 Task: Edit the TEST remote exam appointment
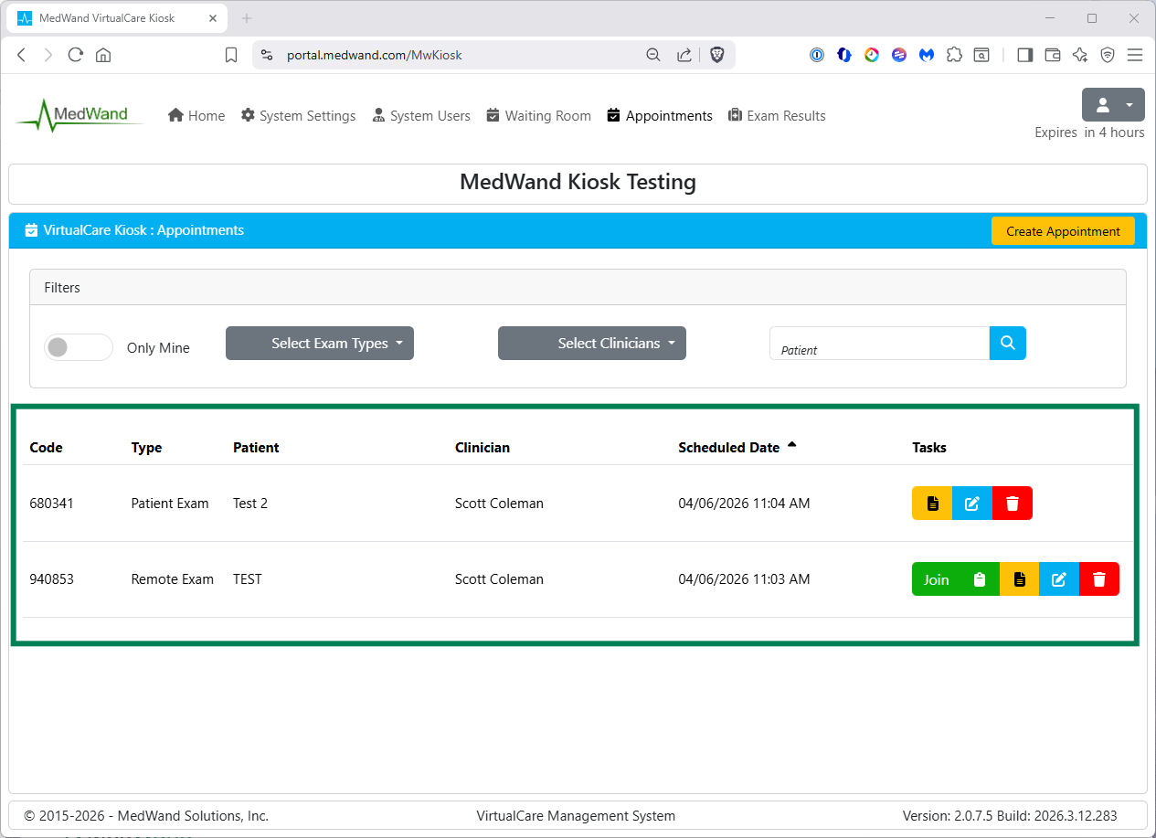(x=1059, y=579)
